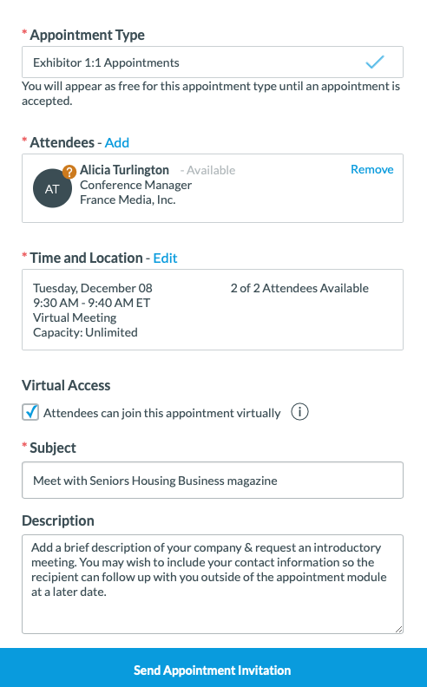
Task: Click into the Subject field
Action: pyautogui.click(x=213, y=481)
